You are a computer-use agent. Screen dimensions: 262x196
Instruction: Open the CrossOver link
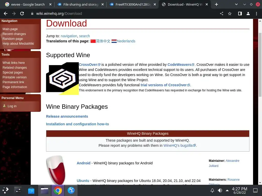pyautogui.click(x=90, y=65)
